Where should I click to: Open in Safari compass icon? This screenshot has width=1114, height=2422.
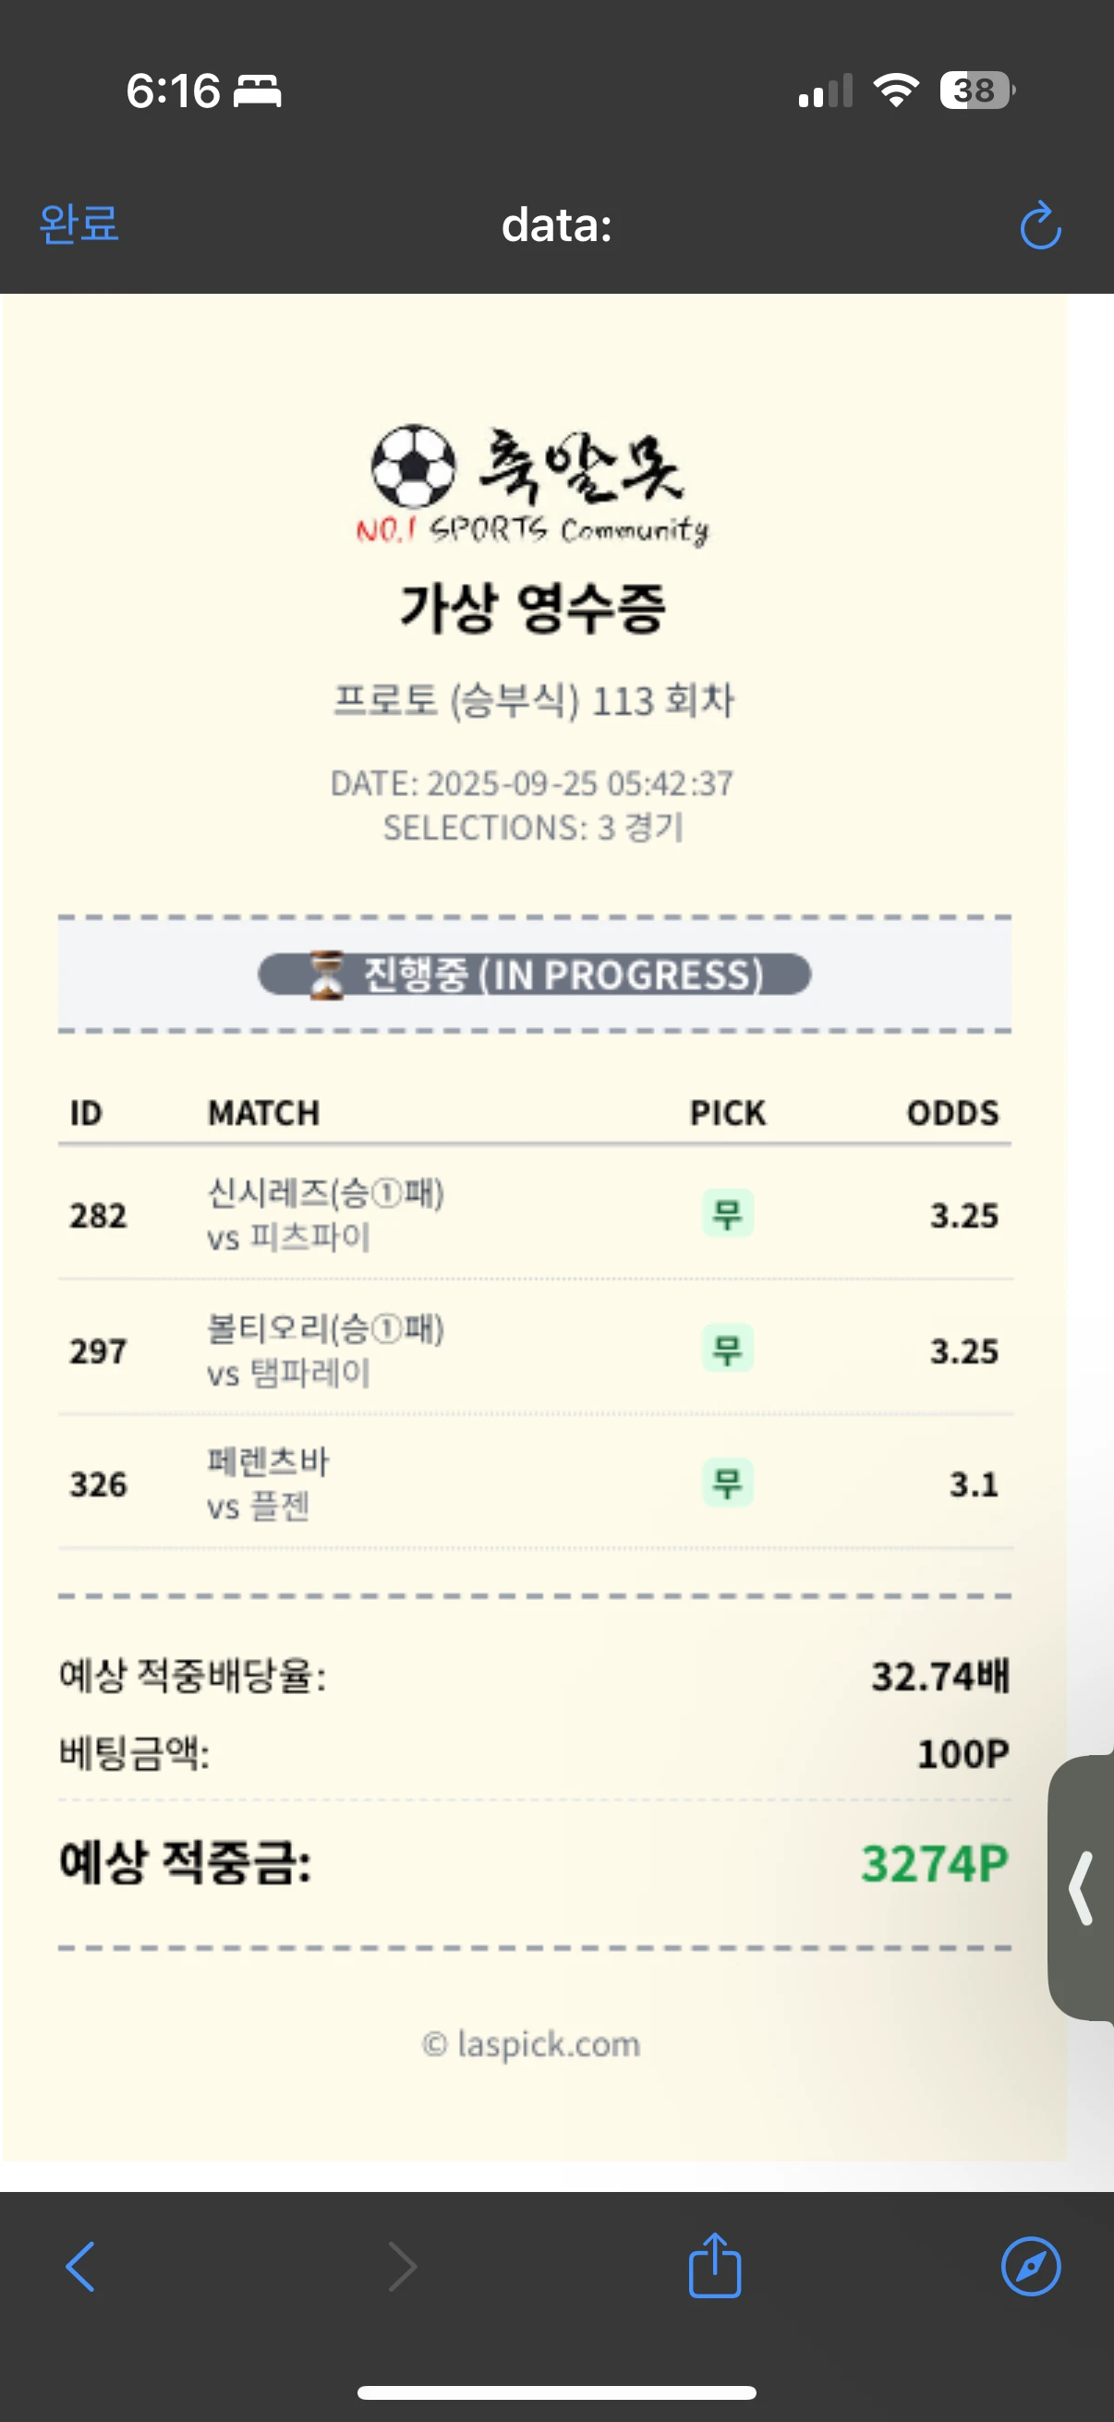1030,2266
